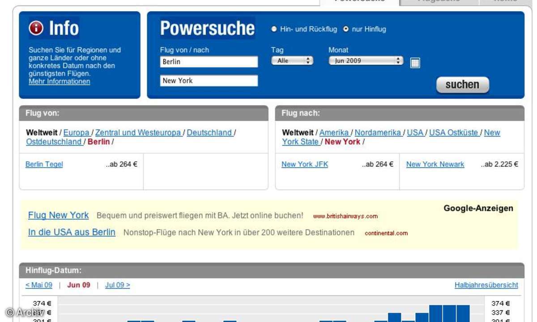Select Hin- und Rückflug radio button
537x322 pixels.
(x=274, y=29)
